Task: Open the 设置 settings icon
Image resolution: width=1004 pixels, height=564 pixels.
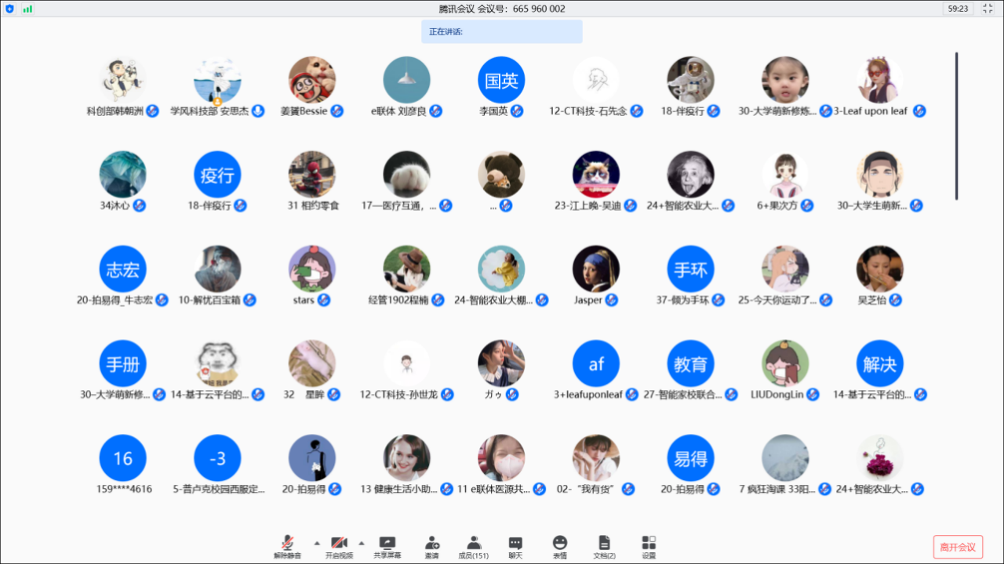Action: (649, 546)
